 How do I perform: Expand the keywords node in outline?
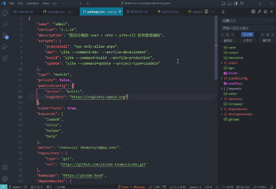click(x=222, y=89)
